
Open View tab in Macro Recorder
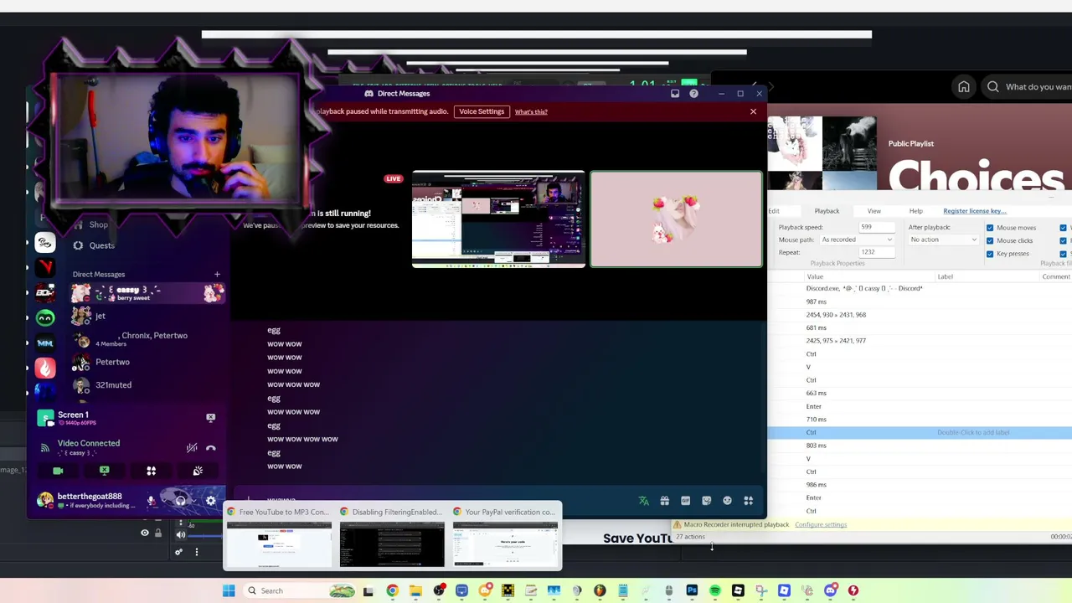pos(874,211)
